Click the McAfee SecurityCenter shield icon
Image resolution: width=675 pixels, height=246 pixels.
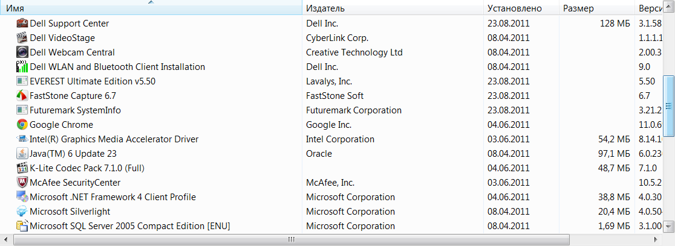pos(22,183)
